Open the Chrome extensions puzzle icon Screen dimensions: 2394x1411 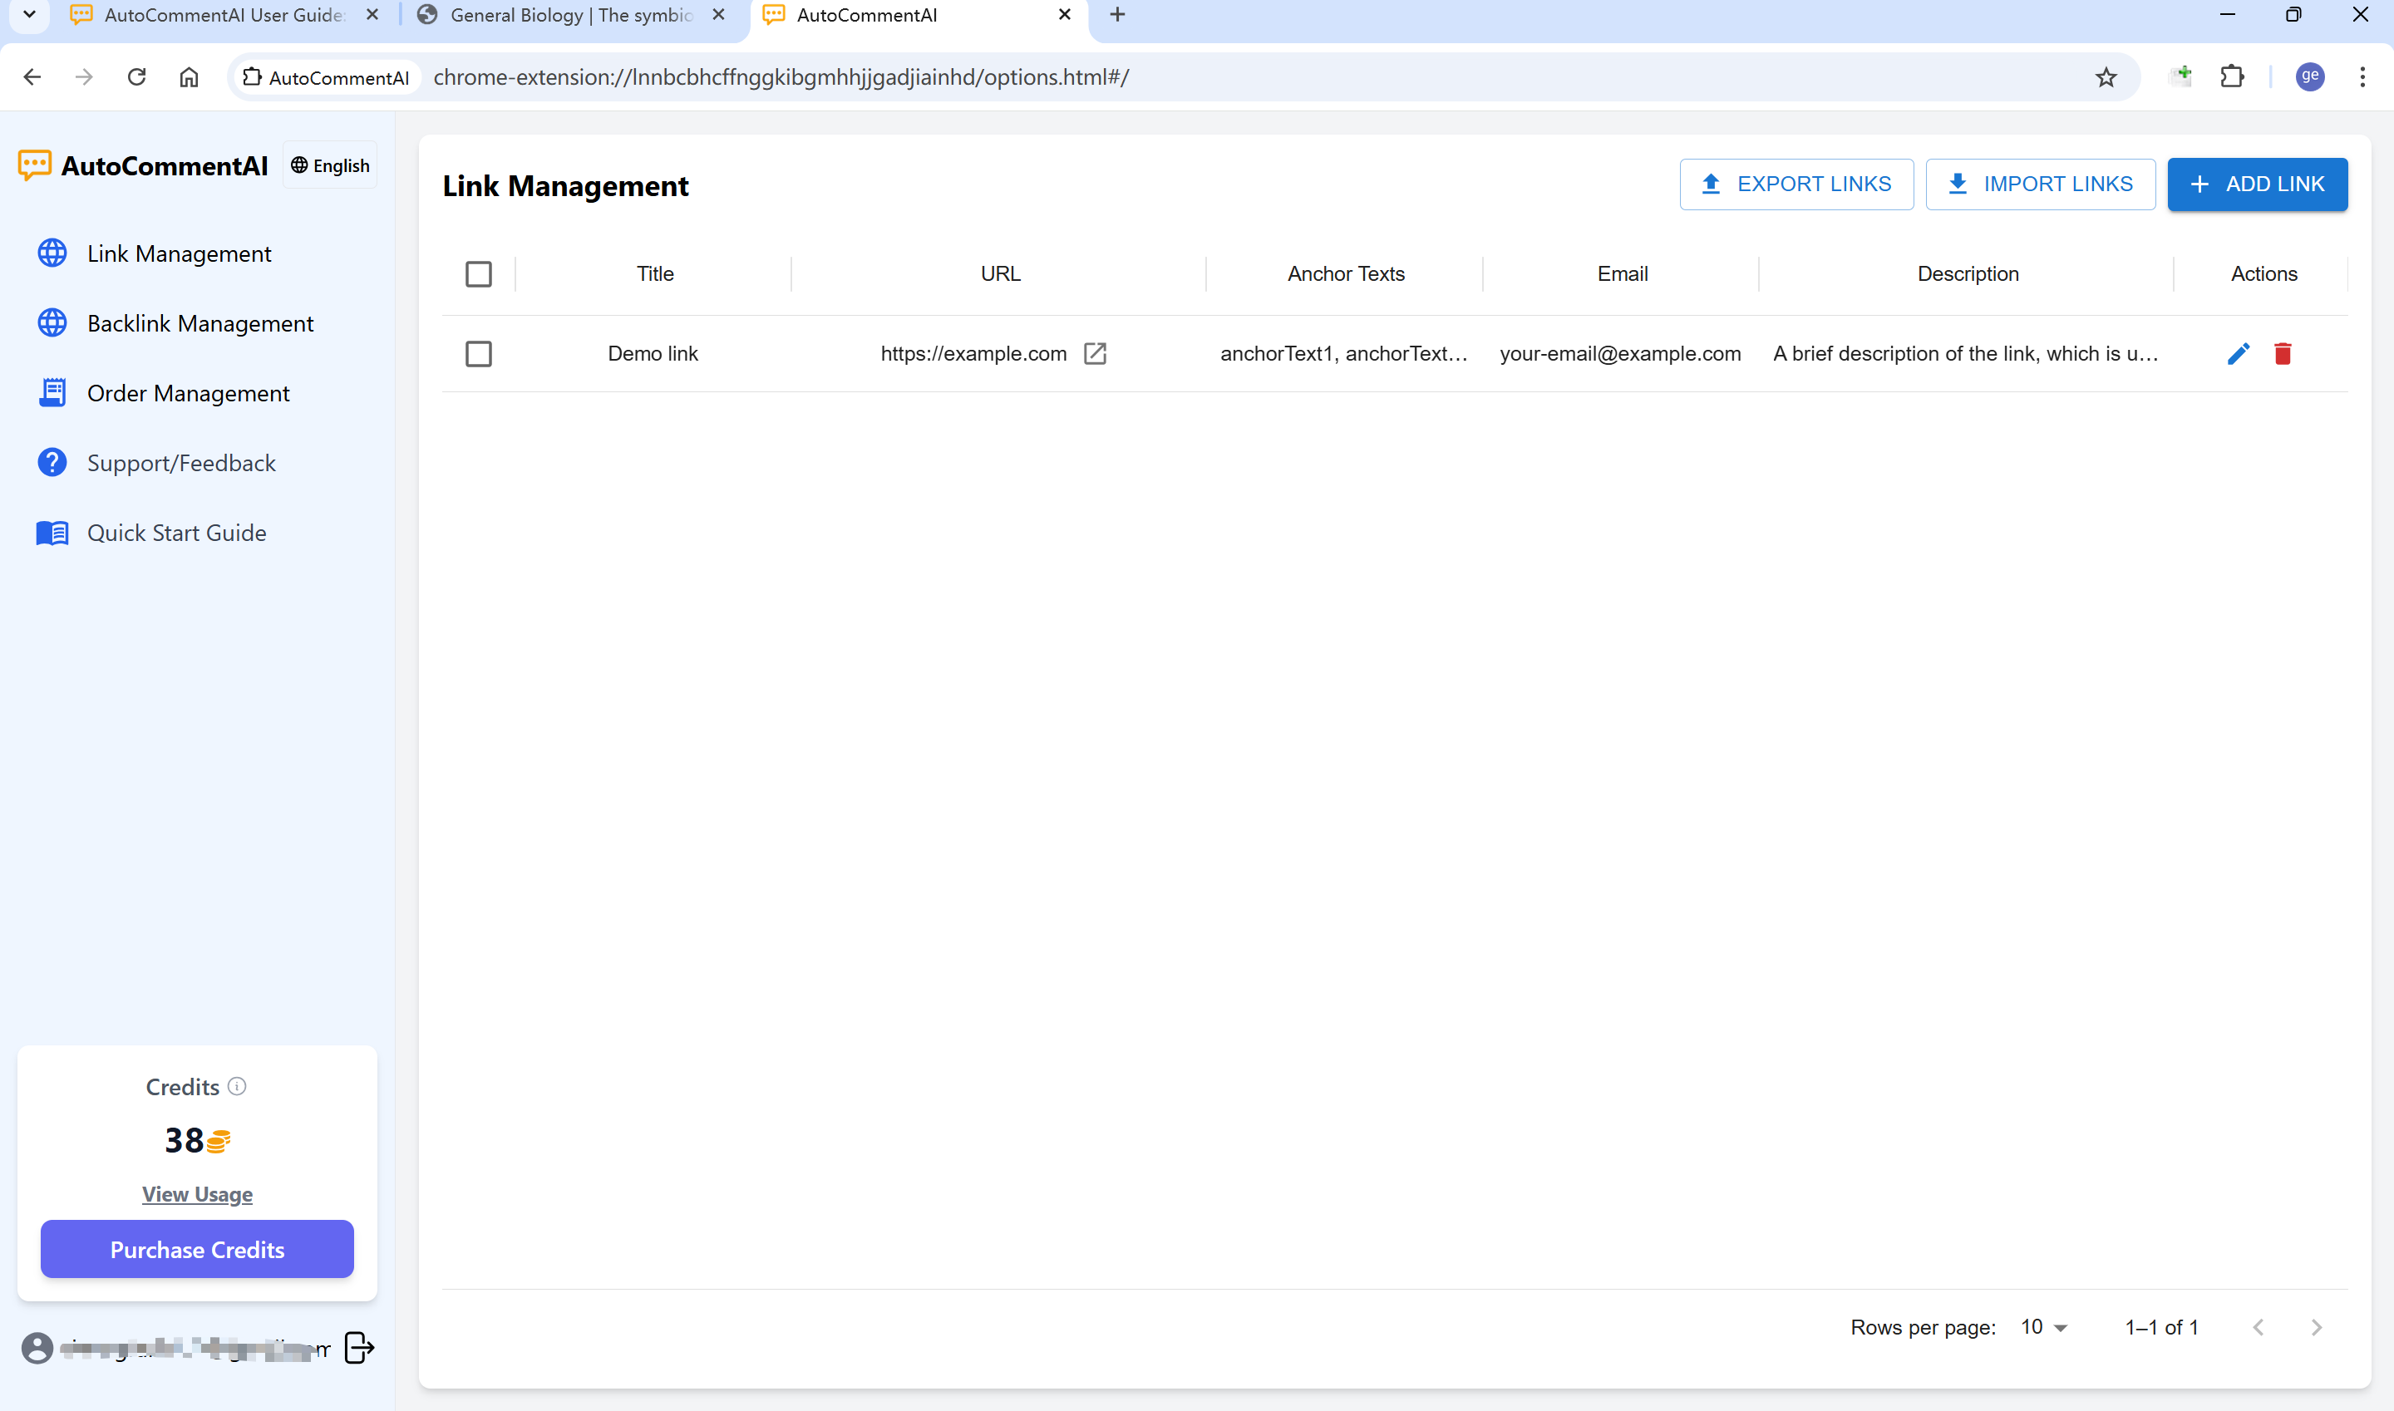tap(2231, 77)
